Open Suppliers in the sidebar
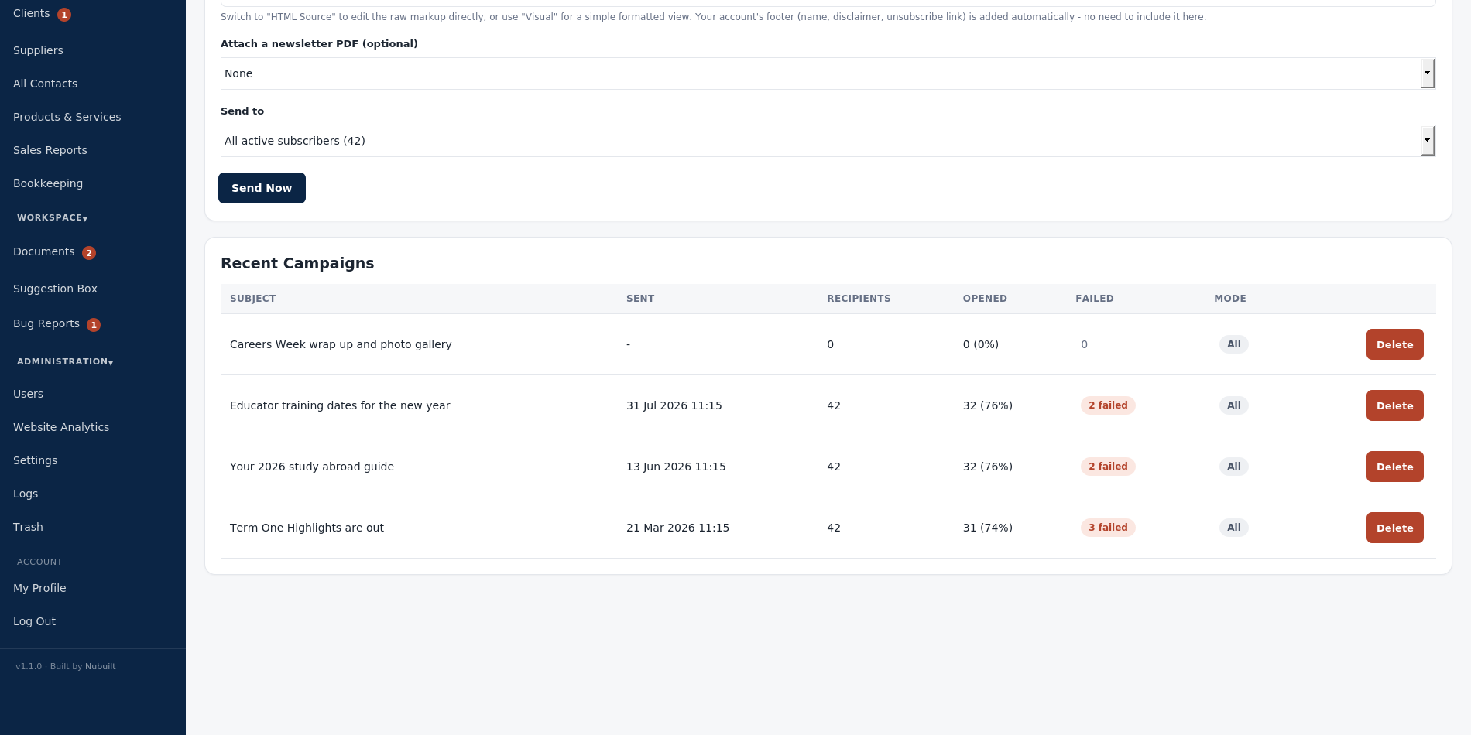Screen dimensions: 1471x735 (x=38, y=50)
